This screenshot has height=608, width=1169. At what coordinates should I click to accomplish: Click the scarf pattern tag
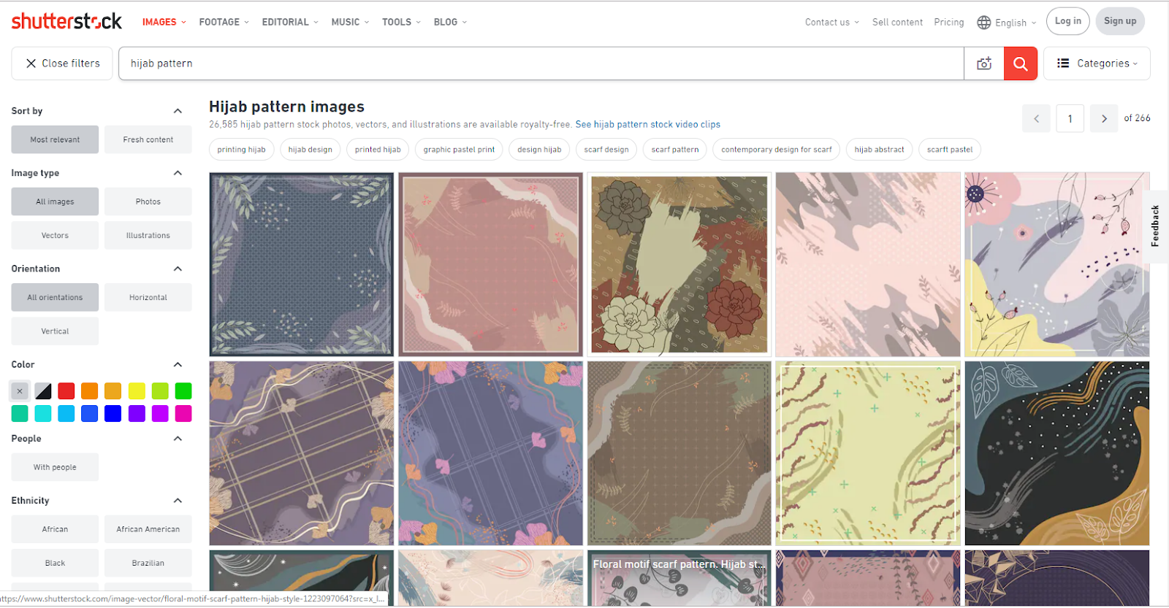coord(675,149)
